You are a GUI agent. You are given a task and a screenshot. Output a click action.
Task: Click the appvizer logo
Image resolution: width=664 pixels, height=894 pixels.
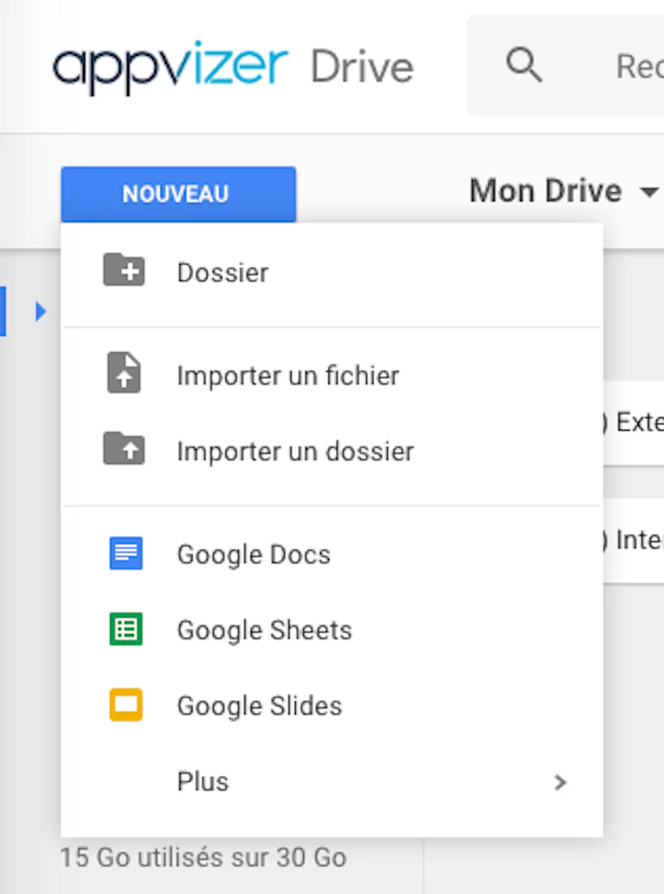171,68
